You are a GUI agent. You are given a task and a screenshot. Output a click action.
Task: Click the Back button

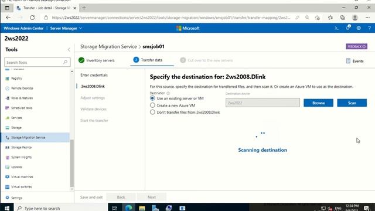tap(121, 197)
